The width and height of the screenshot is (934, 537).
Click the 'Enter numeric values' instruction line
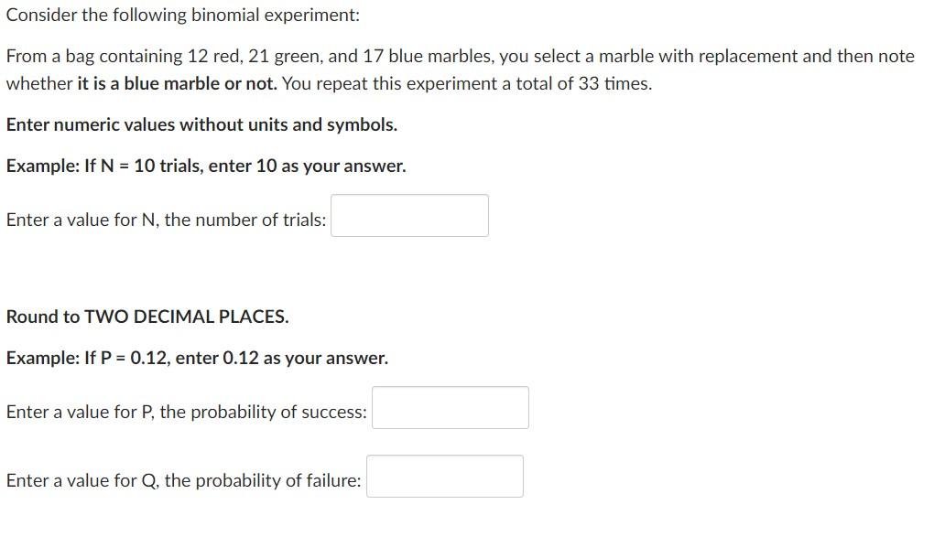pyautogui.click(x=200, y=124)
